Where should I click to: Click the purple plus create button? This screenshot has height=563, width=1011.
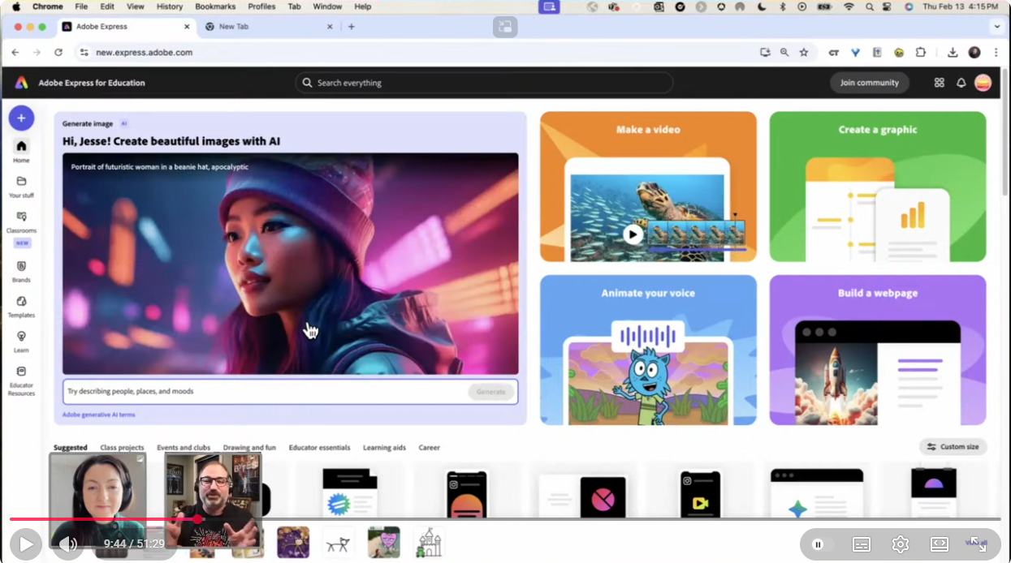click(x=21, y=118)
